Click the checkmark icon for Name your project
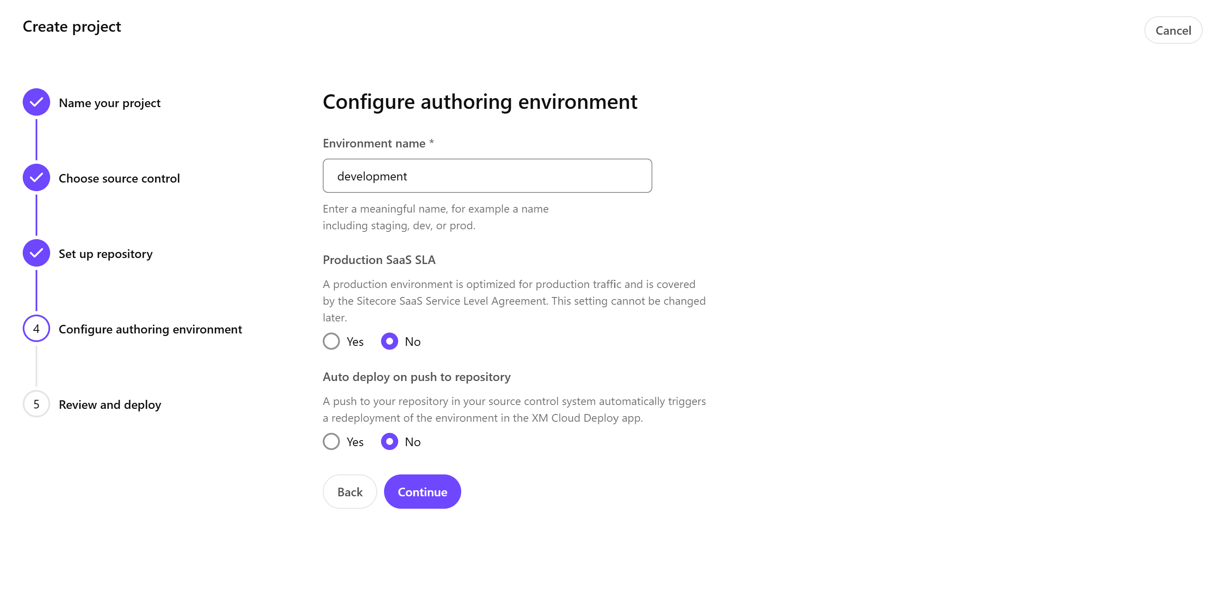Viewport: 1225px width, 600px height. (x=36, y=102)
